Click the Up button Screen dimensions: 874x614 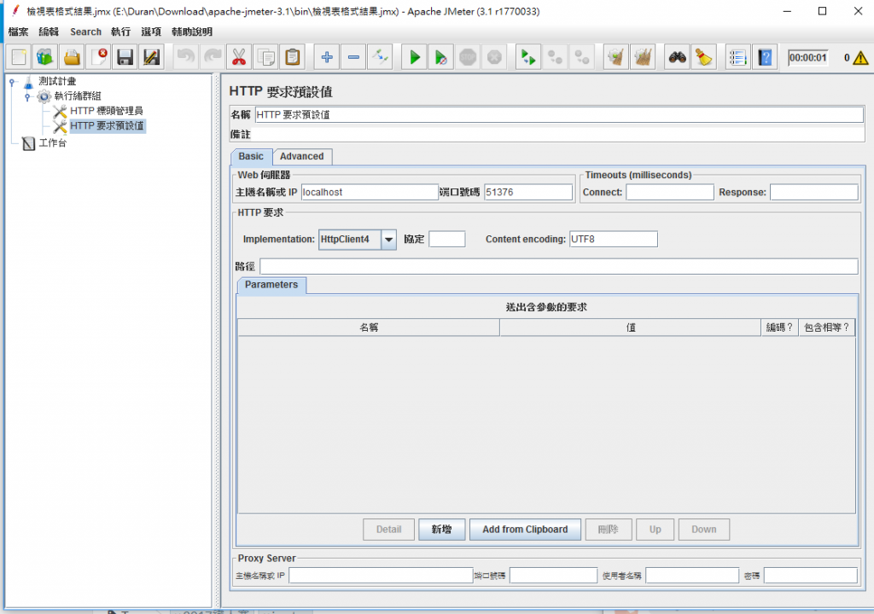tap(655, 530)
